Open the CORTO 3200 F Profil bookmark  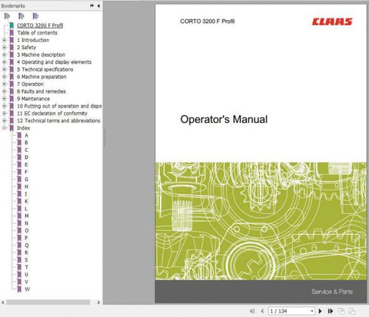coord(40,25)
